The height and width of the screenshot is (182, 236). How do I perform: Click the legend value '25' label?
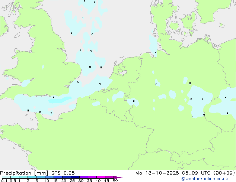coord(72,181)
